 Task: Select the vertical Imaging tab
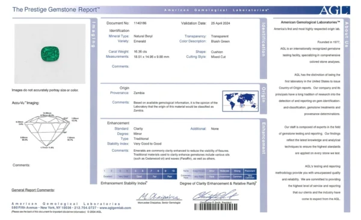tap(93, 34)
